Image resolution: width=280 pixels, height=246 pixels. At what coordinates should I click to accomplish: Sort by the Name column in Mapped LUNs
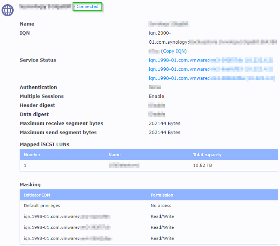click(114, 155)
